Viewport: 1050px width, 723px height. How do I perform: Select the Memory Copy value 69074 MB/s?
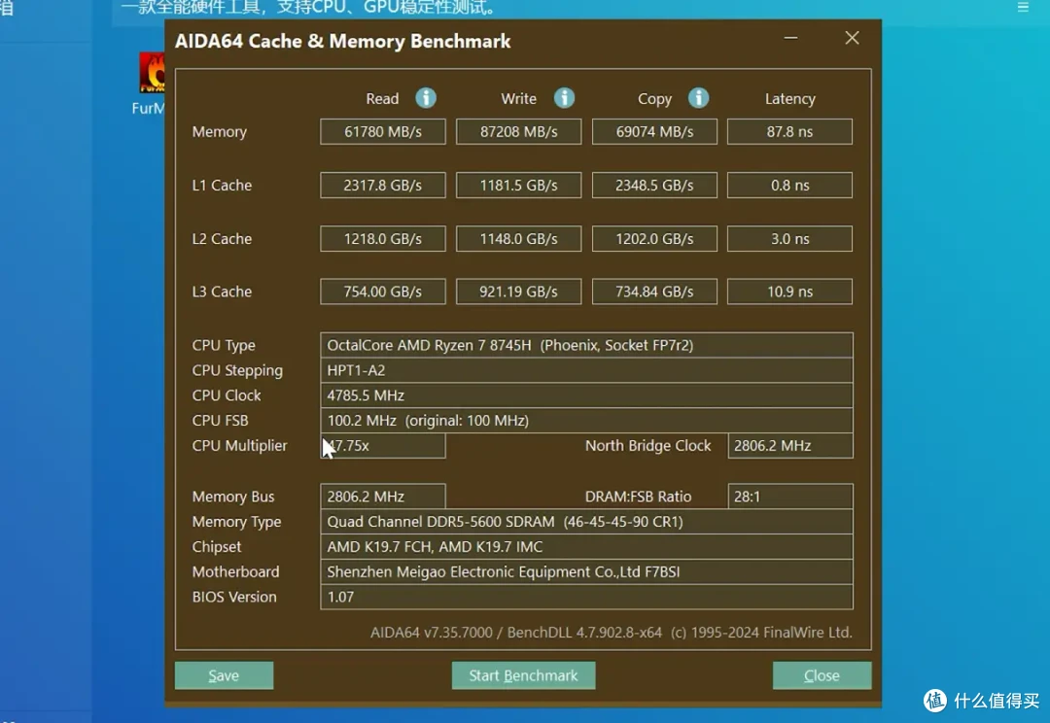655,132
